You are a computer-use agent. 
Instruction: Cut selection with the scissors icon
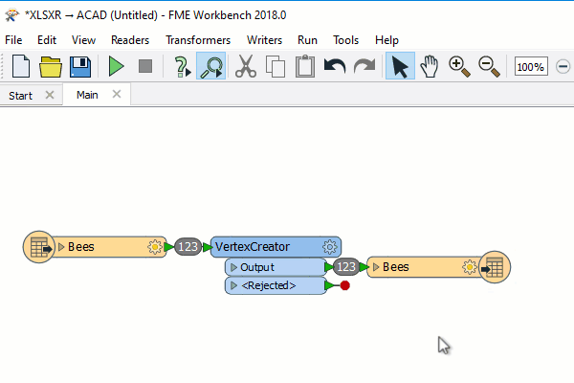pos(246,66)
